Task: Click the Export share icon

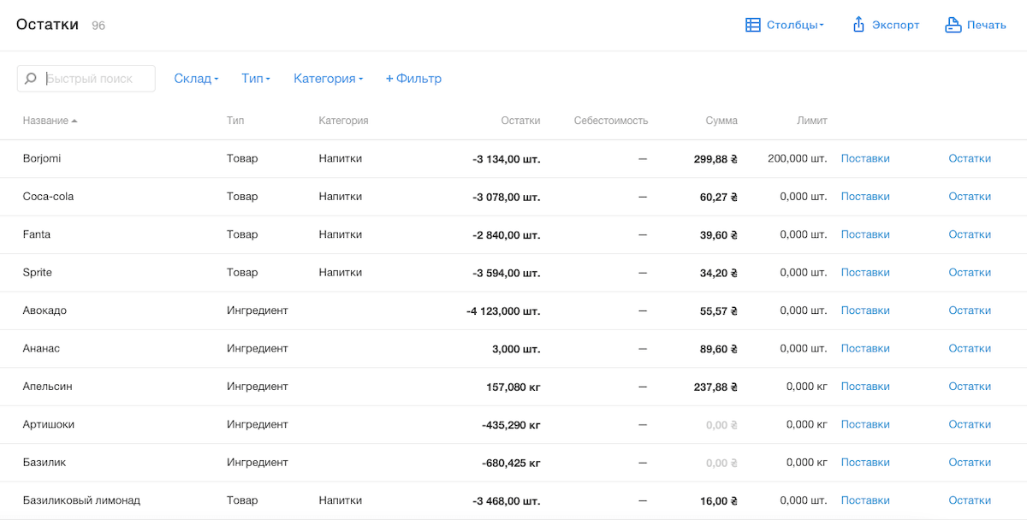Action: click(x=858, y=25)
